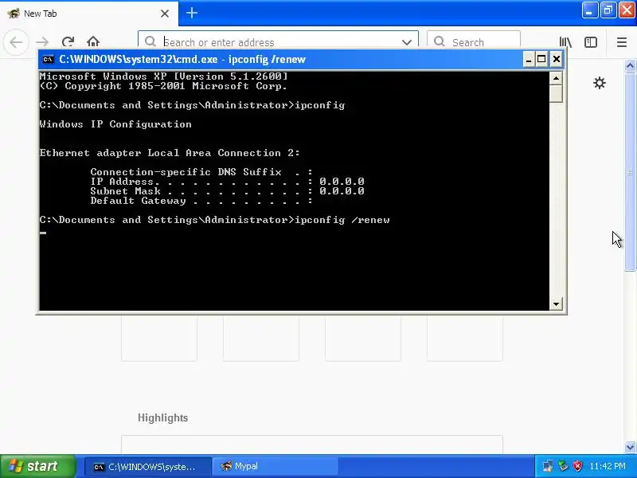Open the Windows Start menu

38,466
